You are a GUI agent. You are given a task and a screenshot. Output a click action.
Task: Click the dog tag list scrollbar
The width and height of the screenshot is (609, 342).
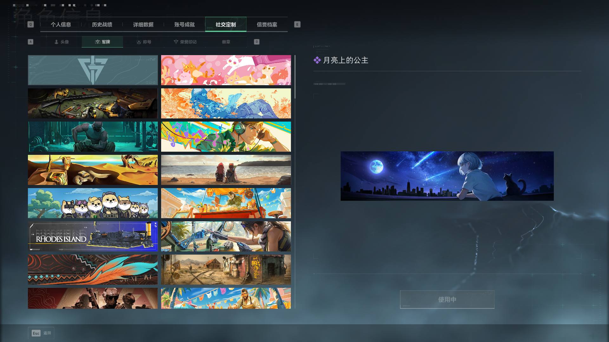pyautogui.click(x=295, y=77)
